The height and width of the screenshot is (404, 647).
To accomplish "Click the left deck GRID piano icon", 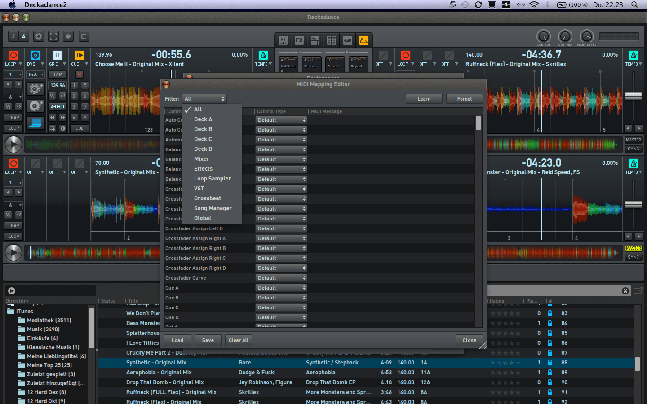I will point(57,55).
